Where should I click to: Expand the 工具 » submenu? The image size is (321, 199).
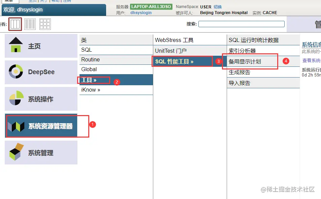coord(116,80)
